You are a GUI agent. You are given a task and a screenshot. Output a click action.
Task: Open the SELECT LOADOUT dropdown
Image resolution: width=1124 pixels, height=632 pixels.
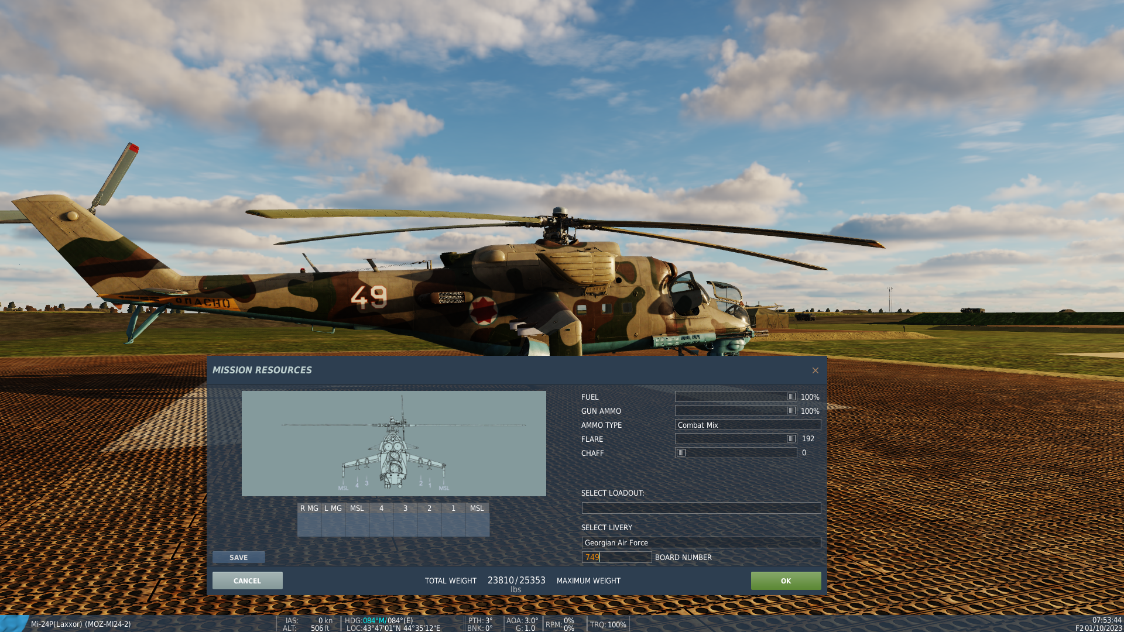click(x=701, y=508)
